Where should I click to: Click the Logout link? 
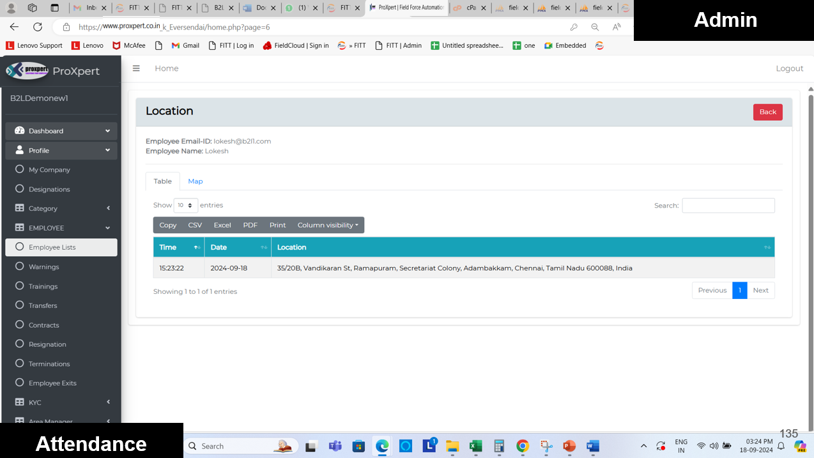(x=789, y=68)
